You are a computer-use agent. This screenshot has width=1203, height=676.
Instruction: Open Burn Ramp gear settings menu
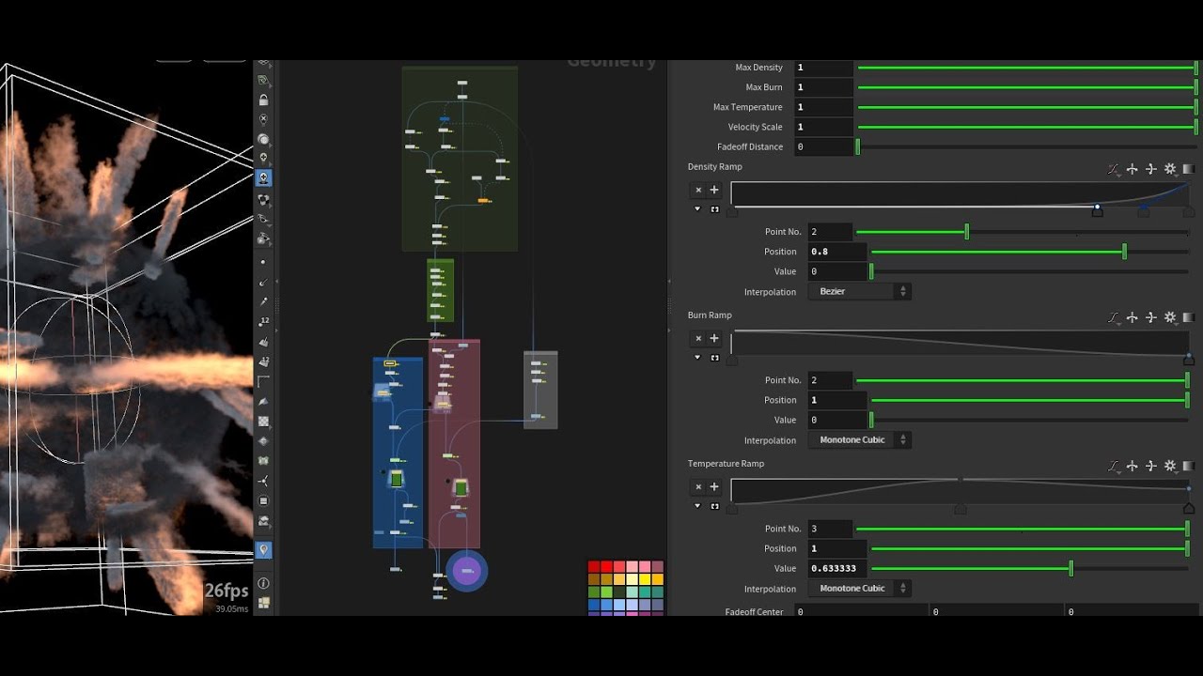[x=1170, y=317]
